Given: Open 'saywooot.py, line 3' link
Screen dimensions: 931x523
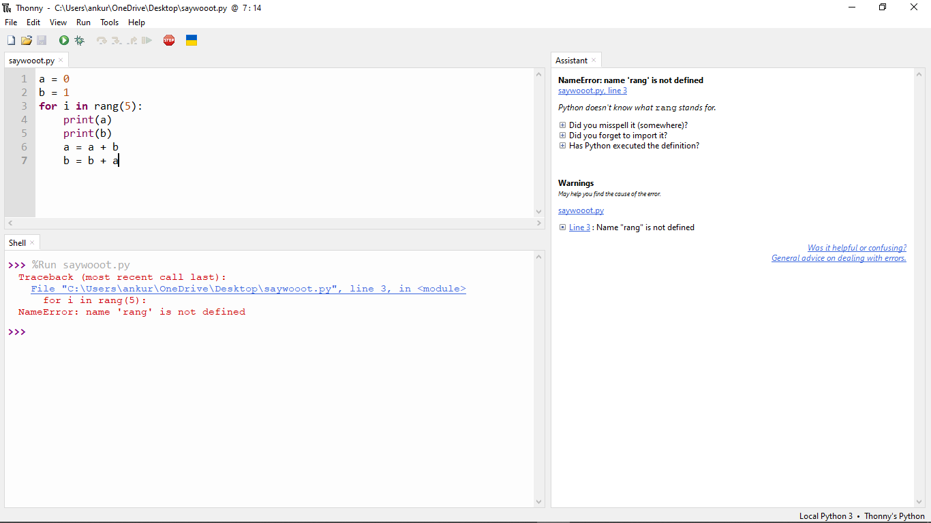Looking at the screenshot, I should tap(592, 90).
